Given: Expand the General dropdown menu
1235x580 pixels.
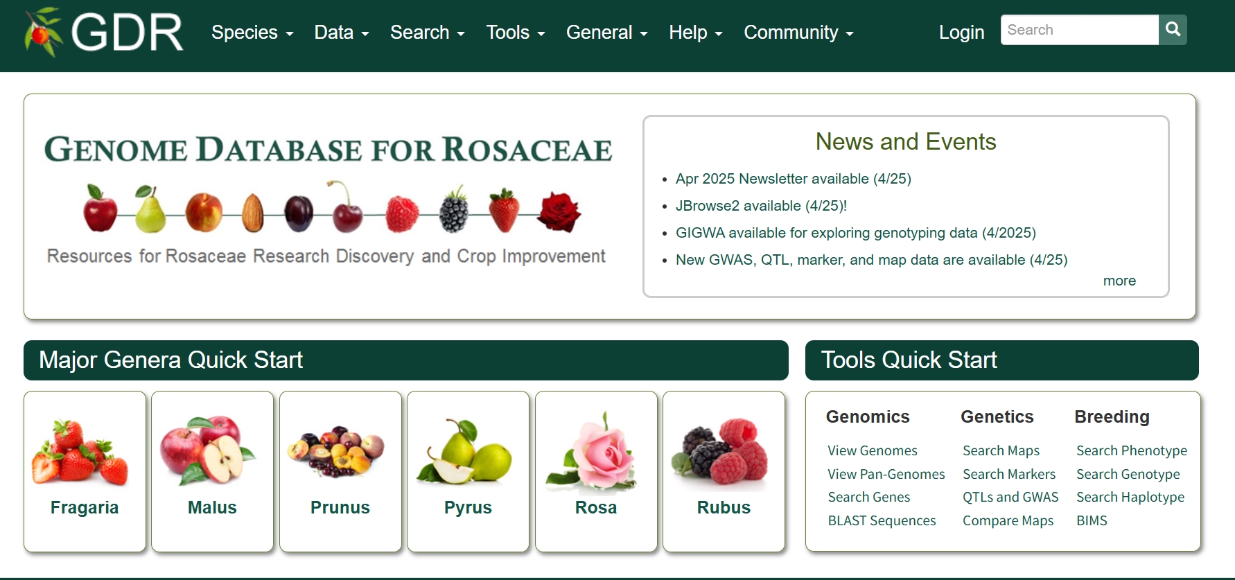Looking at the screenshot, I should click(606, 33).
